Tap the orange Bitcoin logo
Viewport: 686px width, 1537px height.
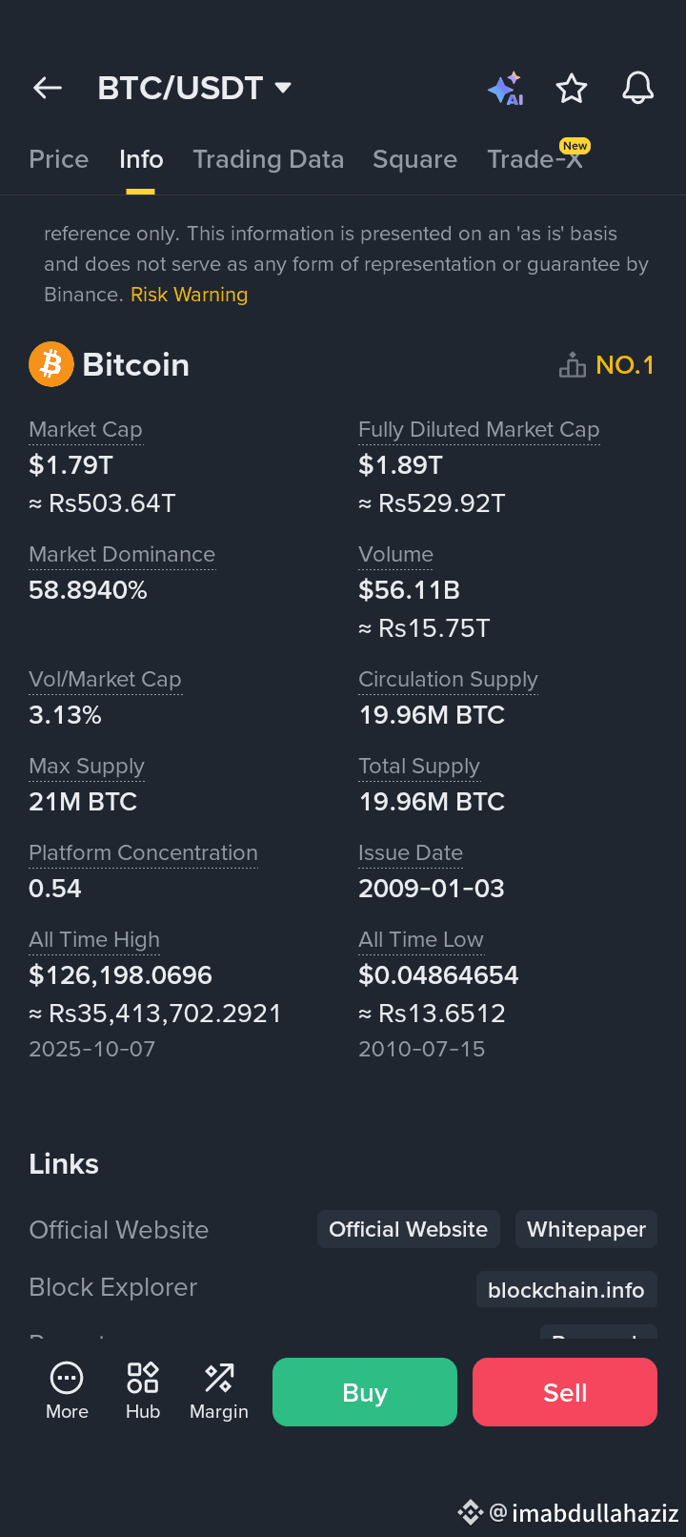[51, 364]
